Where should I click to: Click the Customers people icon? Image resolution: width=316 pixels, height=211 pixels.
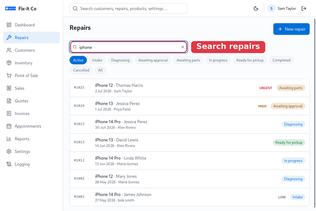click(9, 50)
